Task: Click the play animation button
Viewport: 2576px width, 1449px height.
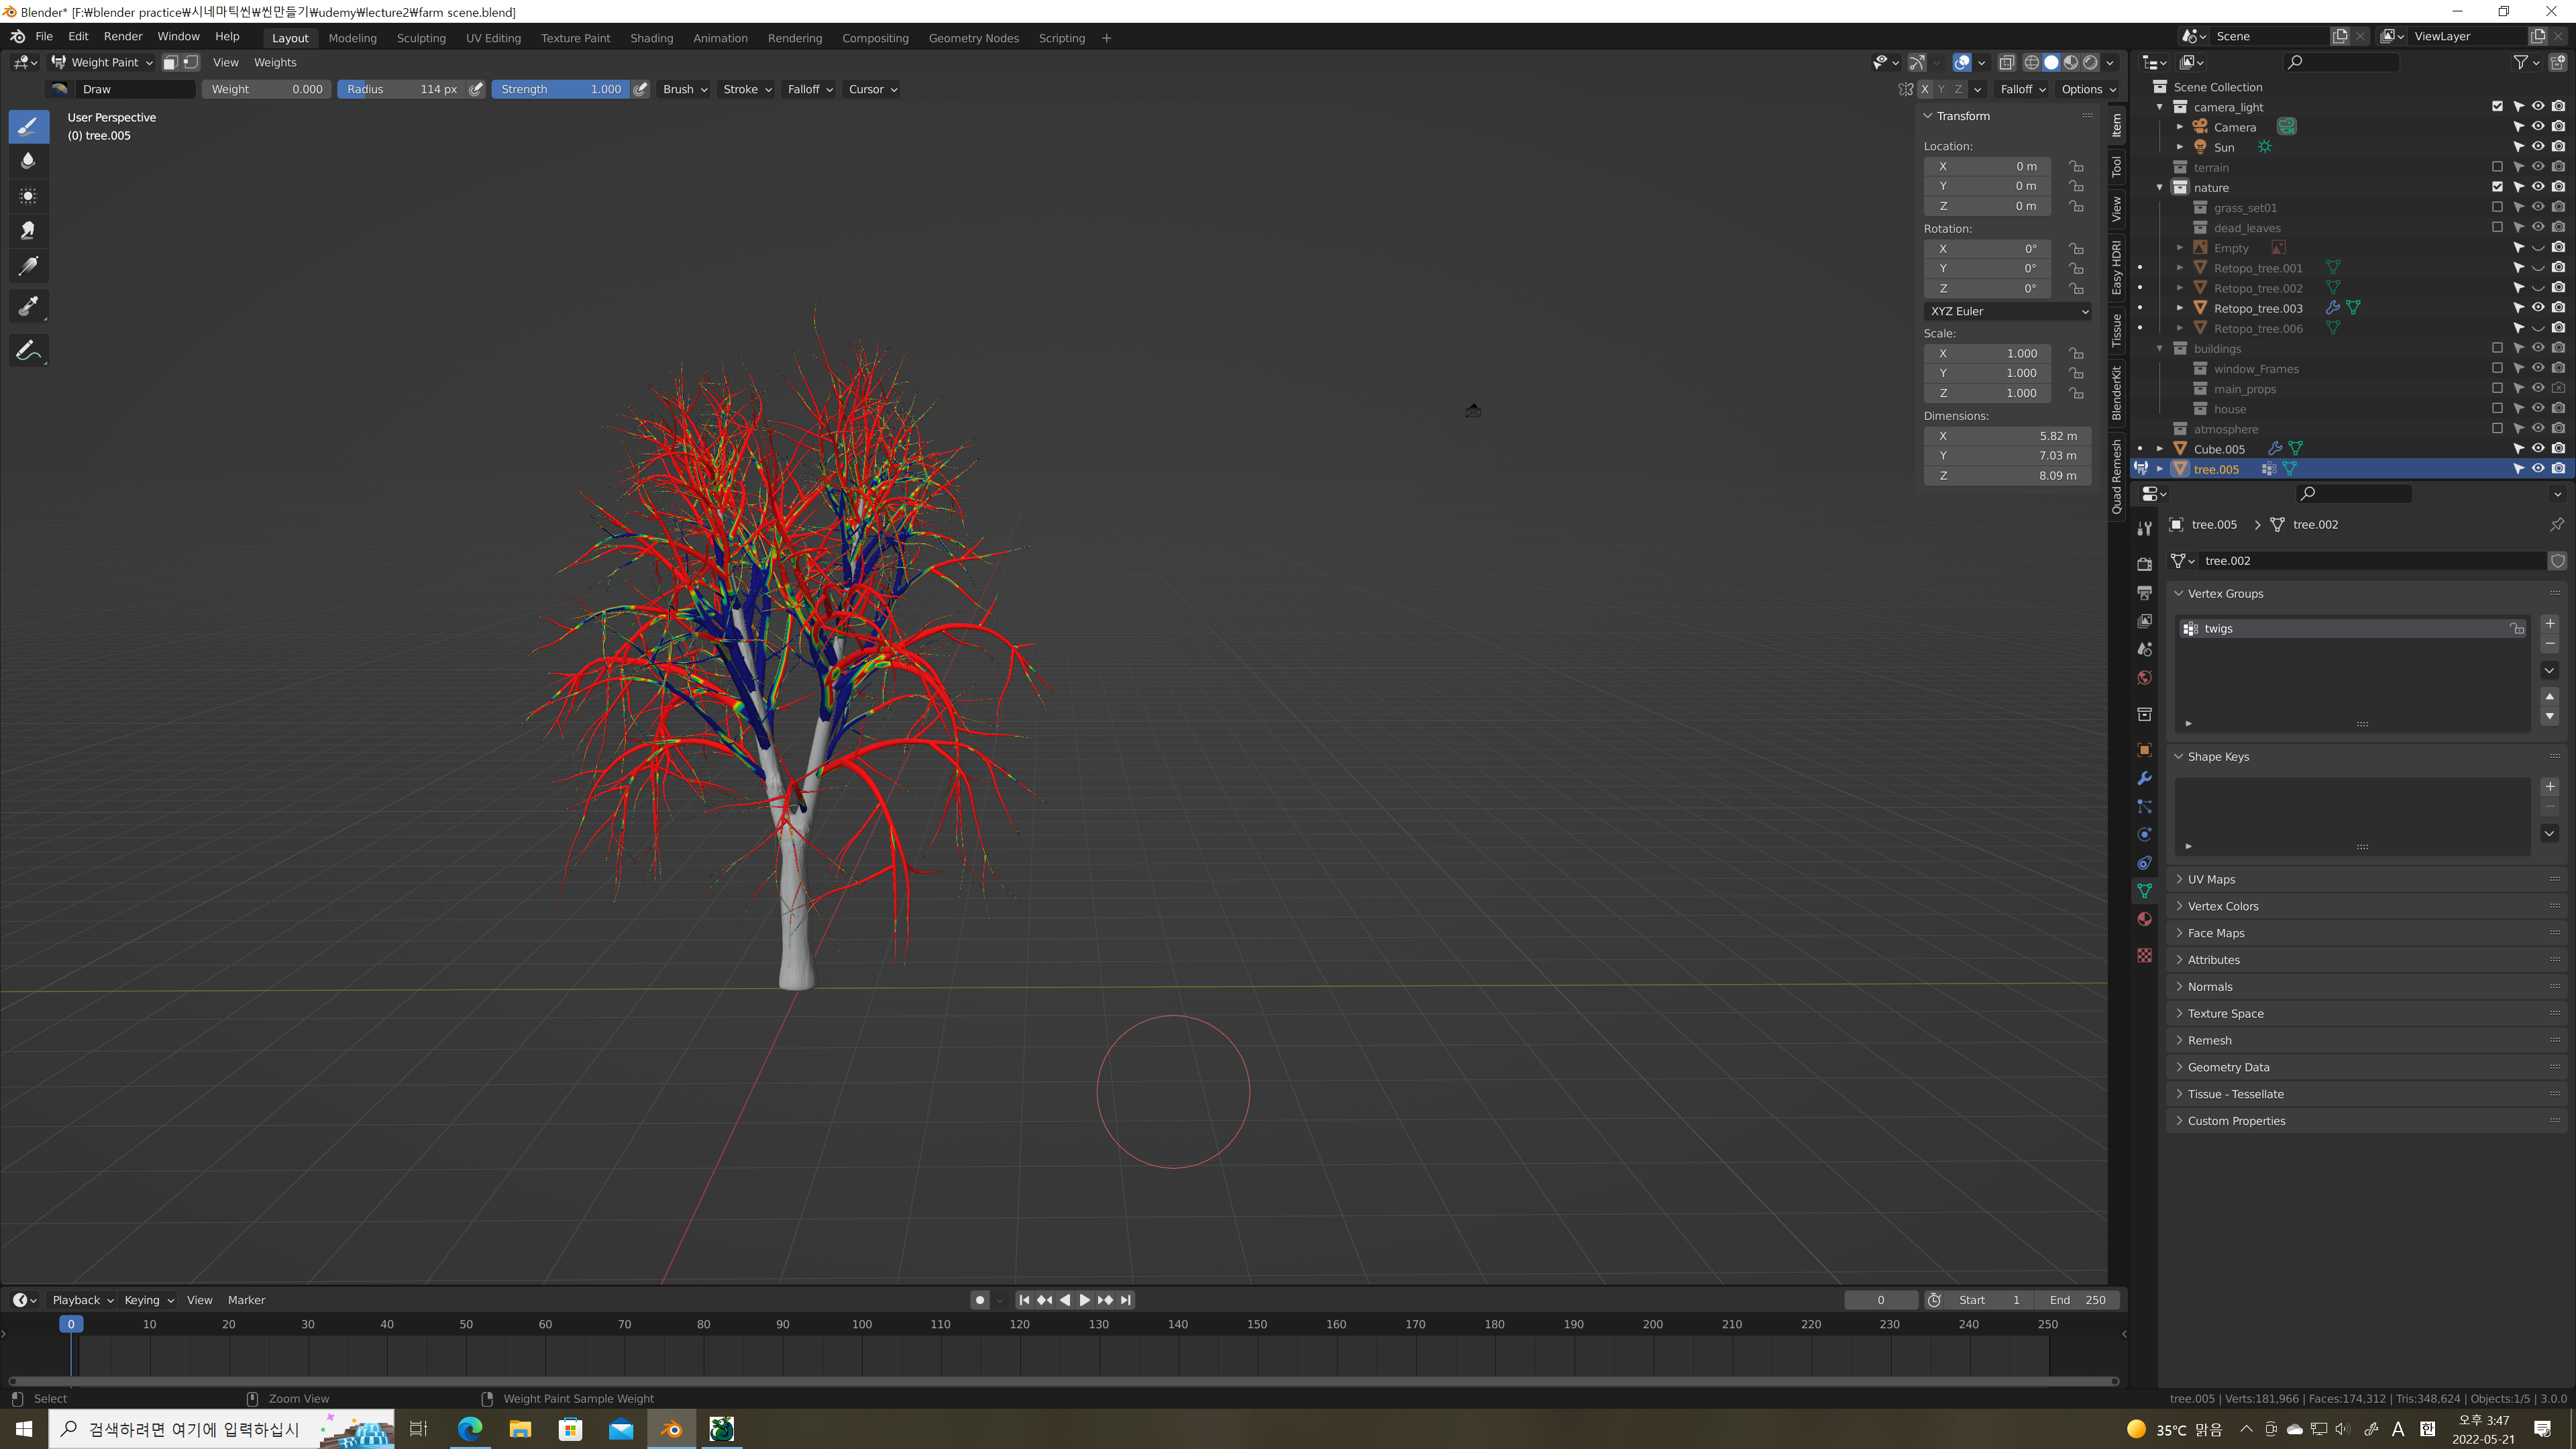Action: tap(1084, 1300)
